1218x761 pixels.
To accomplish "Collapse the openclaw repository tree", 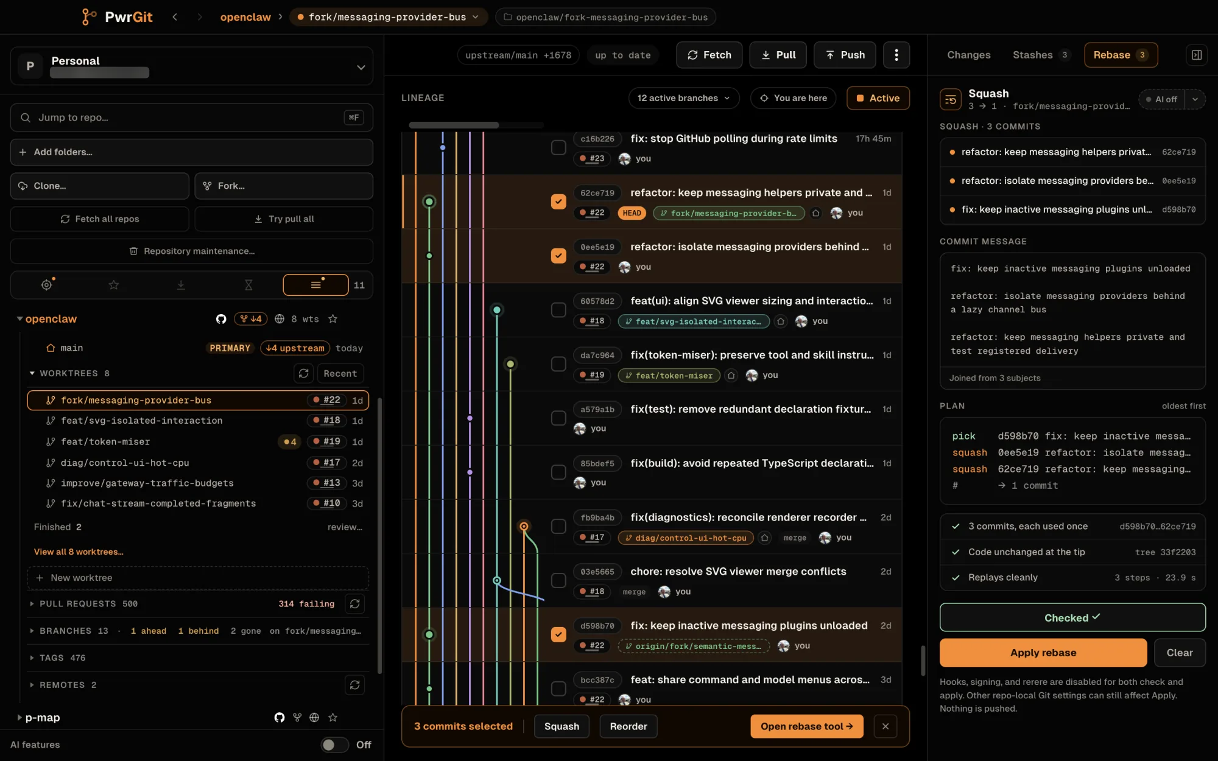I will (19, 319).
